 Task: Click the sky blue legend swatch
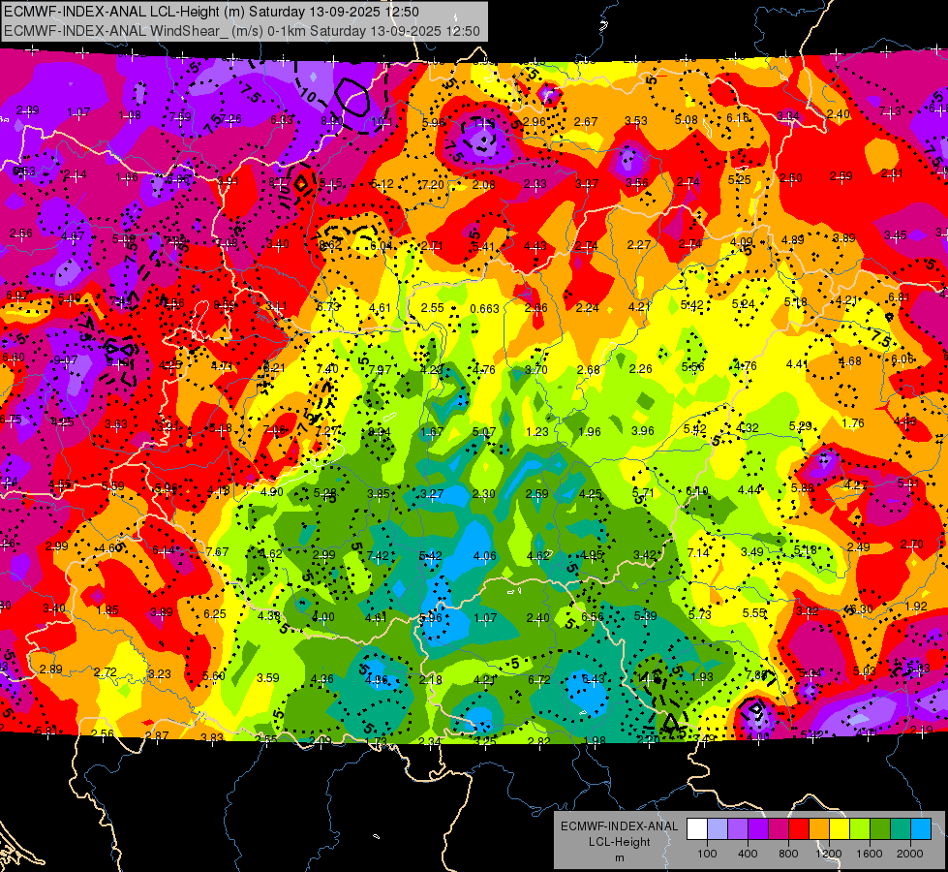(921, 828)
